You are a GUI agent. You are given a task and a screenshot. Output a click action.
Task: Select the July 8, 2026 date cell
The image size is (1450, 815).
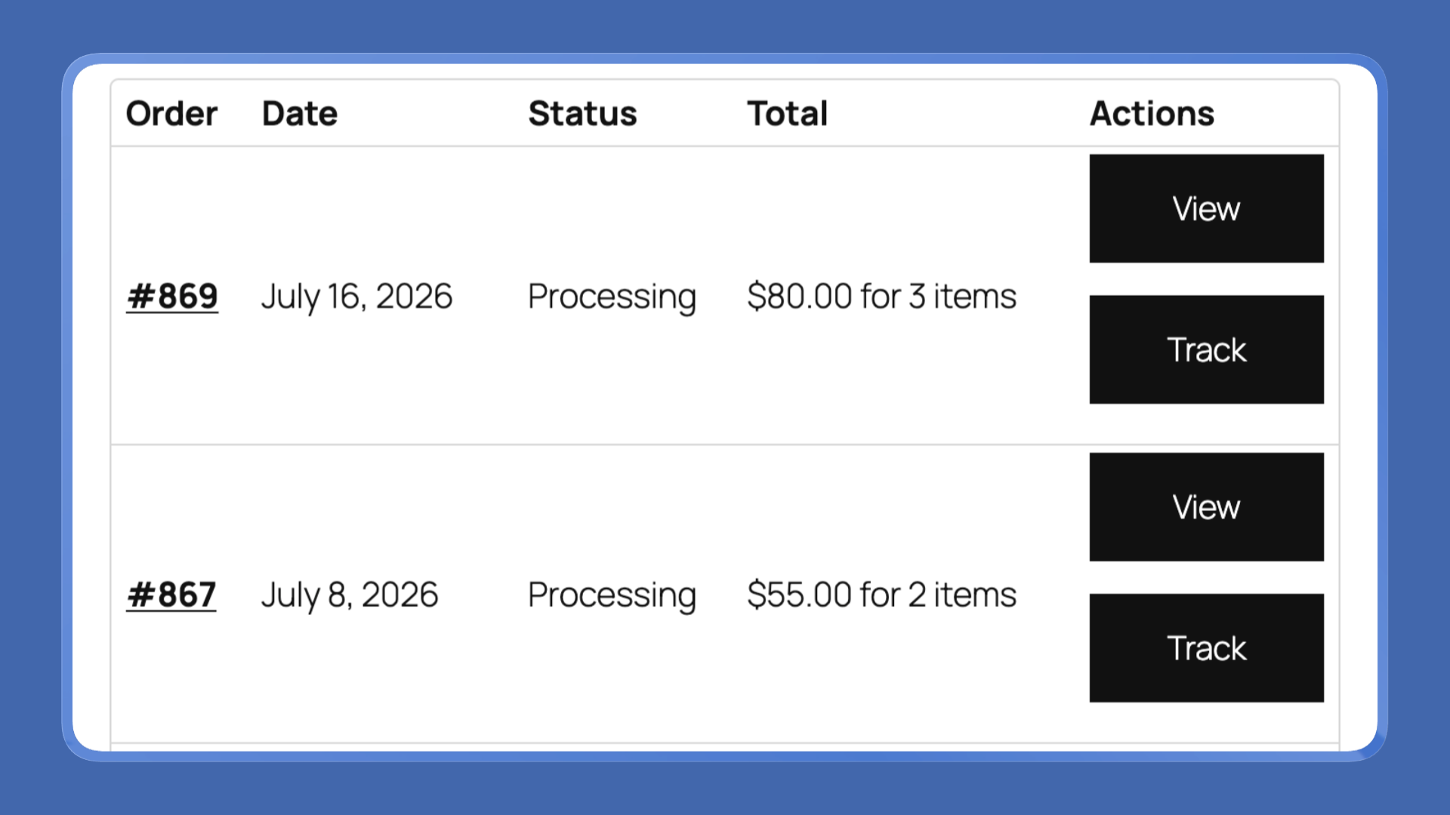350,595
